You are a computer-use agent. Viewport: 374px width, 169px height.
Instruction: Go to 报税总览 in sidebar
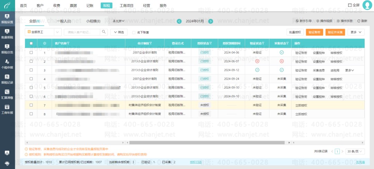click(7, 49)
